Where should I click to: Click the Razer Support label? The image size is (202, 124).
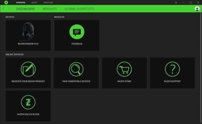(172, 81)
